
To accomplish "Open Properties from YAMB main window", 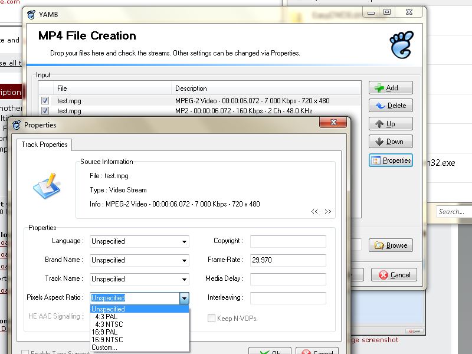I will (391, 160).
